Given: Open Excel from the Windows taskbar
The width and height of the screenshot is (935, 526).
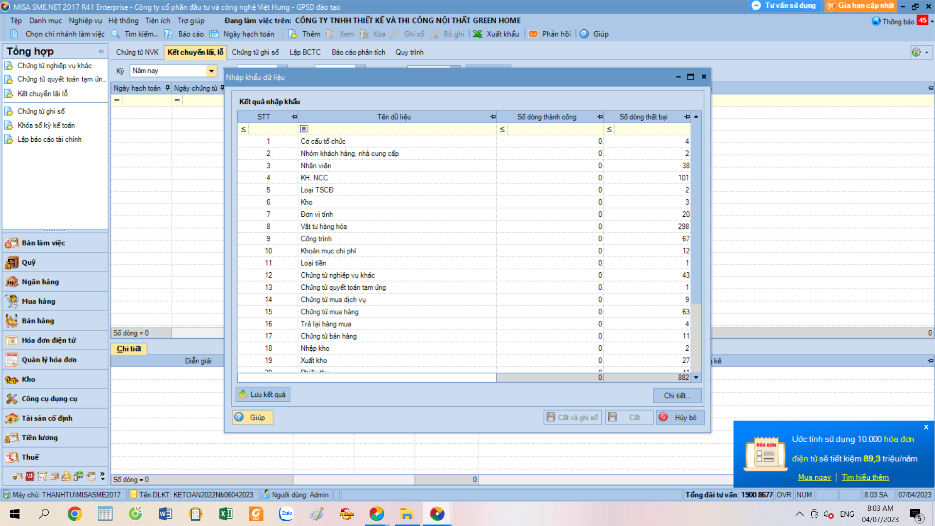Looking at the screenshot, I should coord(226,514).
